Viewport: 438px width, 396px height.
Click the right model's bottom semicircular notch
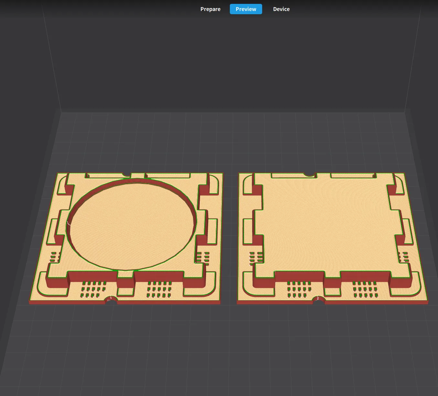pos(318,300)
